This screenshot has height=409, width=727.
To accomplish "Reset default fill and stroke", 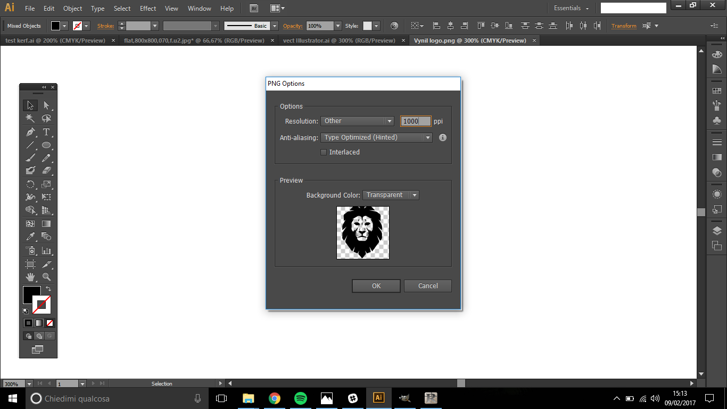I will [x=26, y=310].
